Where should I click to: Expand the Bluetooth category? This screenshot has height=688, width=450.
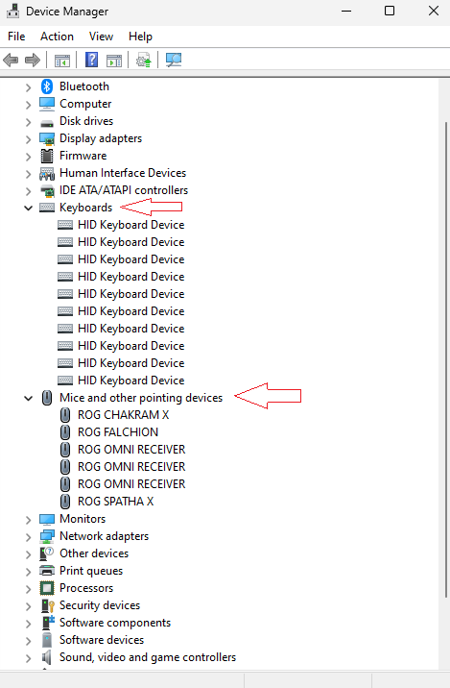click(x=29, y=87)
